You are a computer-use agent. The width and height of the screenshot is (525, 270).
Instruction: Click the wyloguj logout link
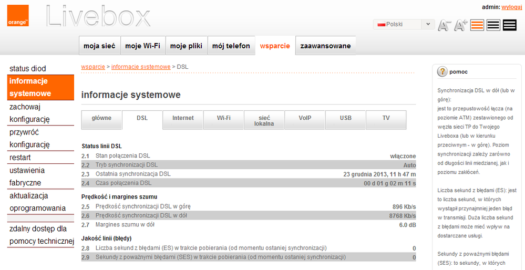(x=511, y=7)
